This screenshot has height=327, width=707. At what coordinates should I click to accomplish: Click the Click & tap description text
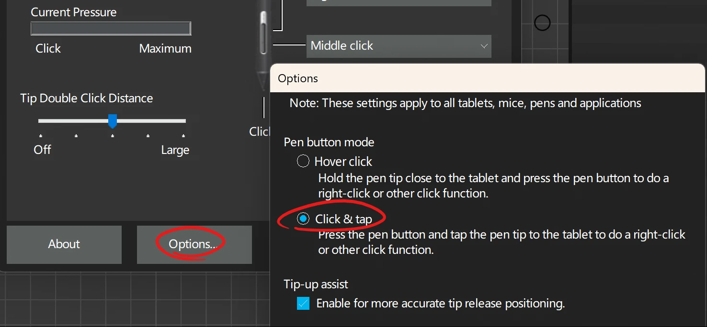click(x=502, y=242)
